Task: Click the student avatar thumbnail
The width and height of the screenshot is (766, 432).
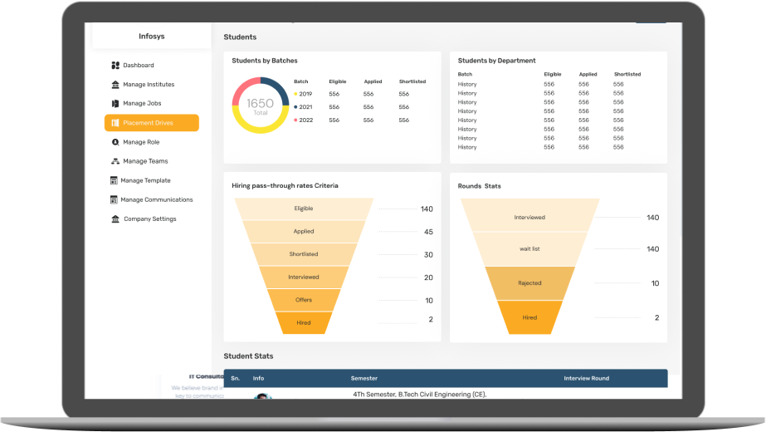Action: click(262, 396)
